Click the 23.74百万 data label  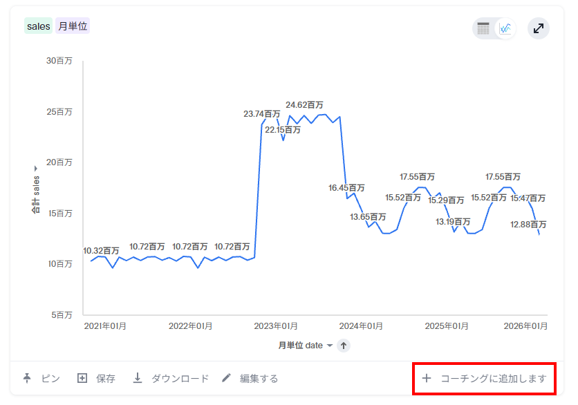point(261,114)
